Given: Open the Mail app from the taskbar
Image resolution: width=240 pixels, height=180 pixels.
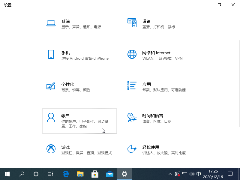Looking at the screenshot, I should [x=109, y=174].
